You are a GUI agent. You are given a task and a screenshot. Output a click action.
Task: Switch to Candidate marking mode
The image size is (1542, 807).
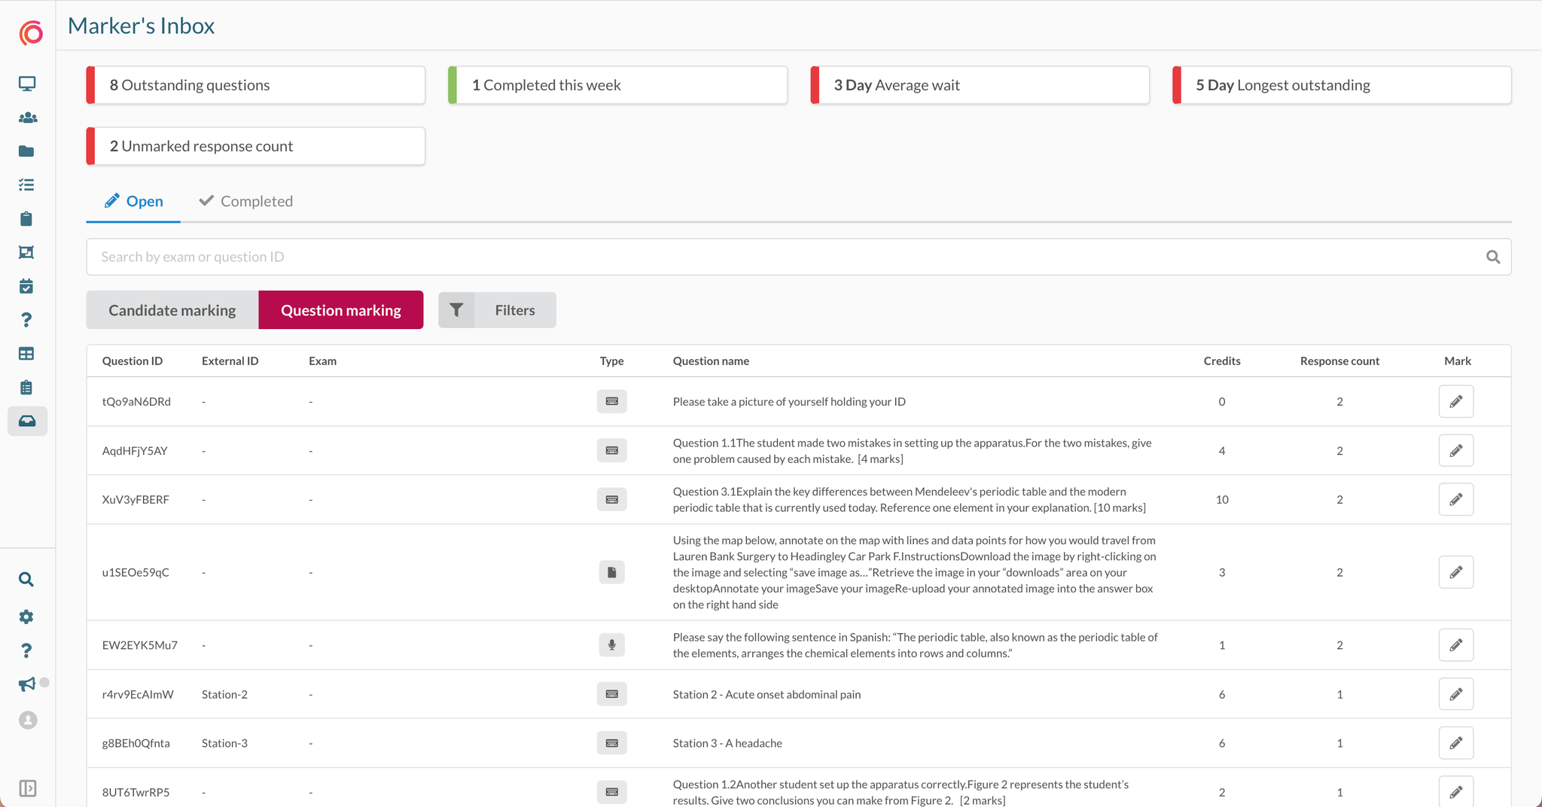click(x=172, y=310)
